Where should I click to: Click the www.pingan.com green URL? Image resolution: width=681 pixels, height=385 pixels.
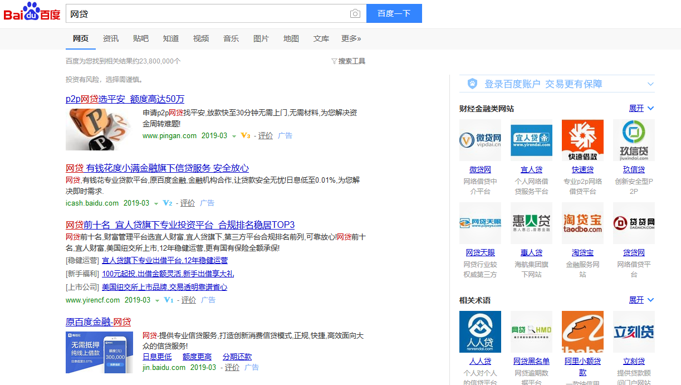pos(170,135)
